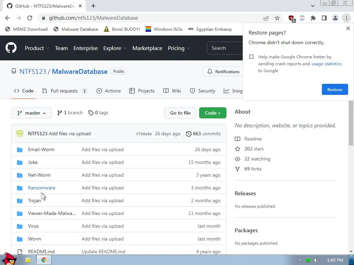Expand the Product dropdown menu

(37, 48)
